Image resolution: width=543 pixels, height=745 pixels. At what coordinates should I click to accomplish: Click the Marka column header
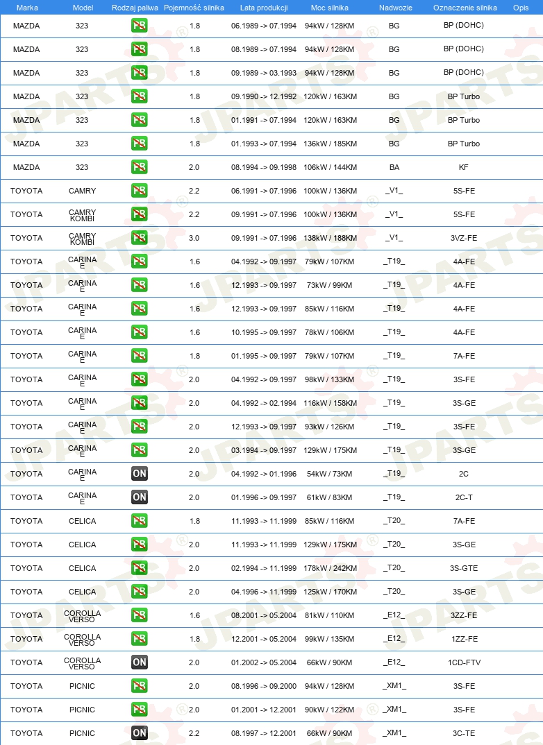[x=27, y=8]
